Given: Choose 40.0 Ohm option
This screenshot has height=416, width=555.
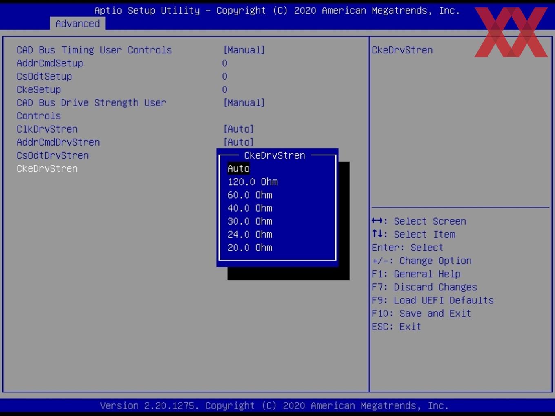Looking at the screenshot, I should point(250,208).
